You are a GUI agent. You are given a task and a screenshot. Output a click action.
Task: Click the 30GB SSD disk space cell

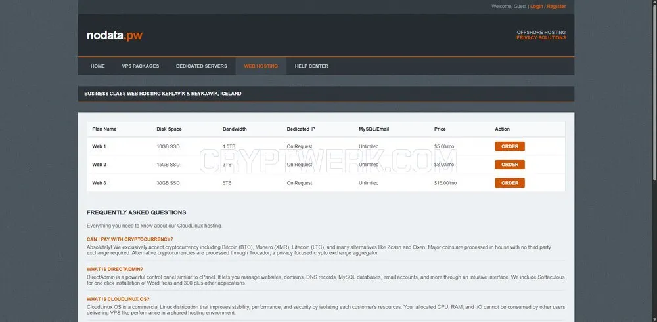[x=168, y=183]
